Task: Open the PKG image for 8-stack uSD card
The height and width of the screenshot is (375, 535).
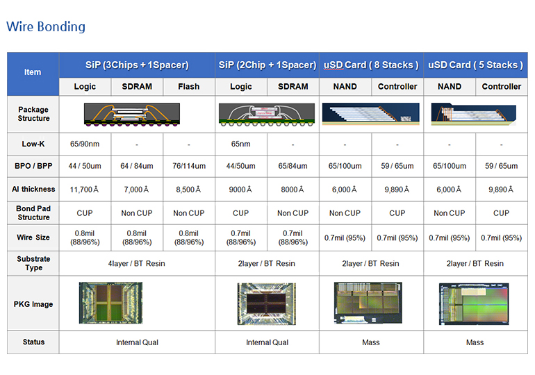Action: 368,303
